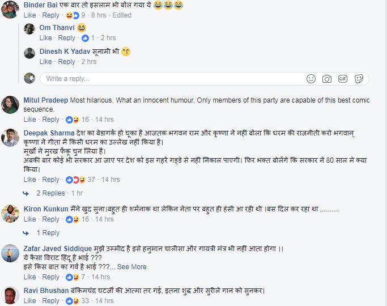Expand 1 Reply under Kiron Kunkun's comment
387x306 pixels.
[x=48, y=233]
